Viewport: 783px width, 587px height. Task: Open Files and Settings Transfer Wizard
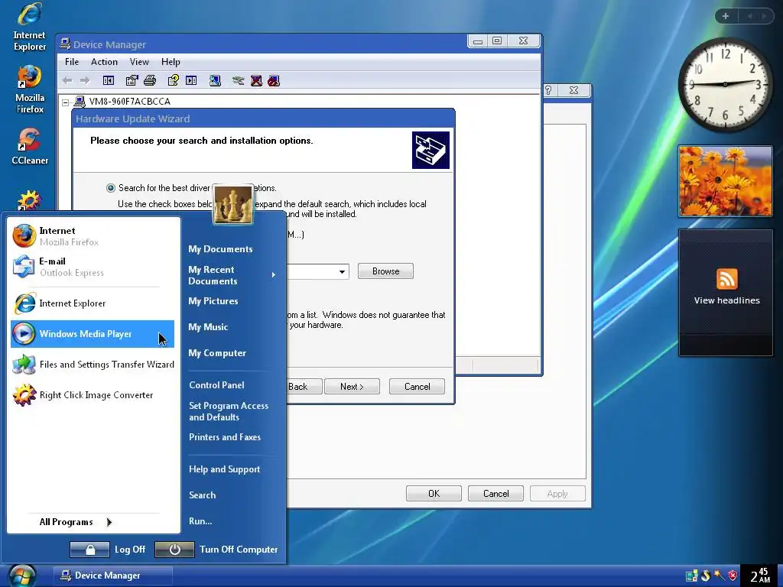[x=93, y=365]
